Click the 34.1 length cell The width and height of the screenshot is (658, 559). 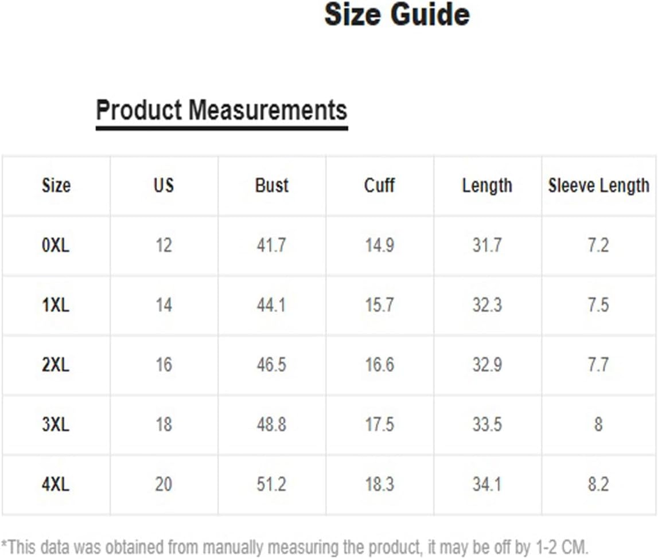point(487,484)
